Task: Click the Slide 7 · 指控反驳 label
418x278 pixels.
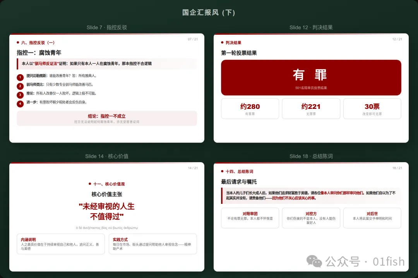Action: point(107,27)
